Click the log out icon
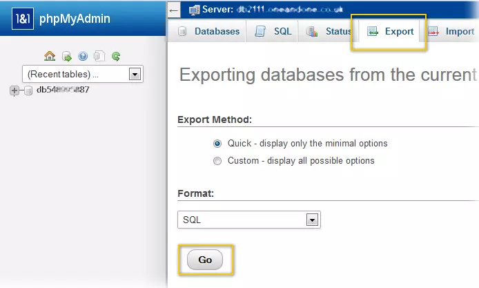479x288 pixels. 66,56
